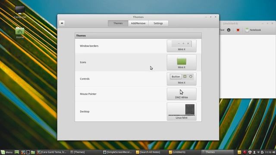Open the Mouse Pointer DMZ-White chooser

pyautogui.click(x=182, y=94)
